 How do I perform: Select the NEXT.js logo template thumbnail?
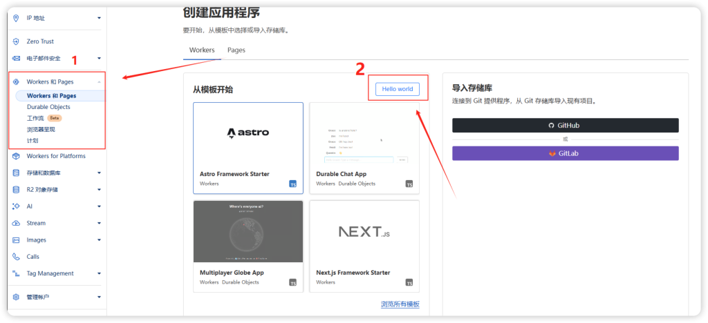pyautogui.click(x=364, y=231)
